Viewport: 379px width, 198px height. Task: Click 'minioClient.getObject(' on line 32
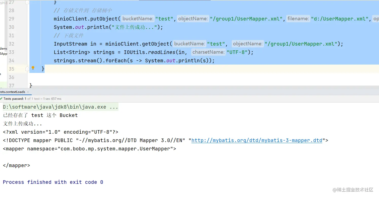(x=139, y=44)
